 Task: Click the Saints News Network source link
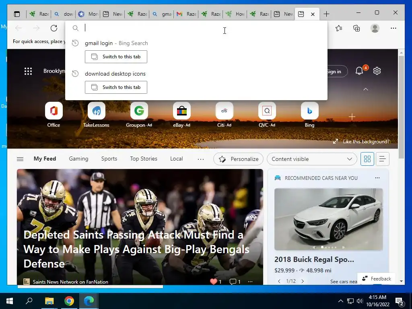pyautogui.click(x=70, y=282)
